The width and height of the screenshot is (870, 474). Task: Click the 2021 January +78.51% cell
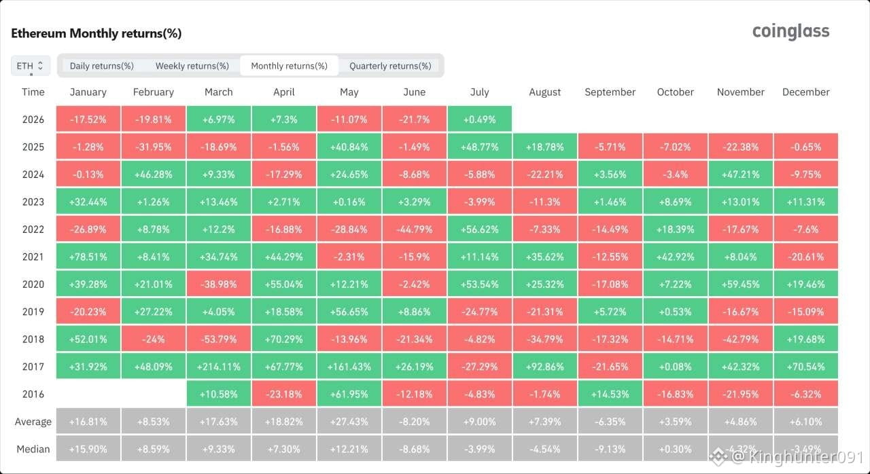click(88, 257)
